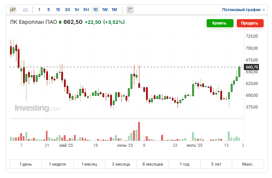Set interval to 5 minutes
Viewport: 272px width, 178px height.
coord(49,10)
